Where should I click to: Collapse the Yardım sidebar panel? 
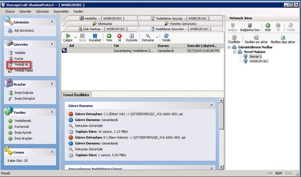coord(52,112)
